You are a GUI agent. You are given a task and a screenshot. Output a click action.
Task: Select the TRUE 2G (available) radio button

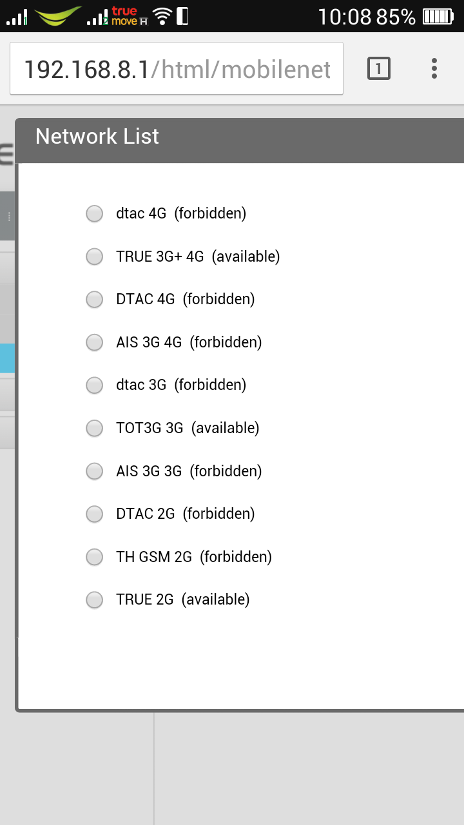click(95, 599)
